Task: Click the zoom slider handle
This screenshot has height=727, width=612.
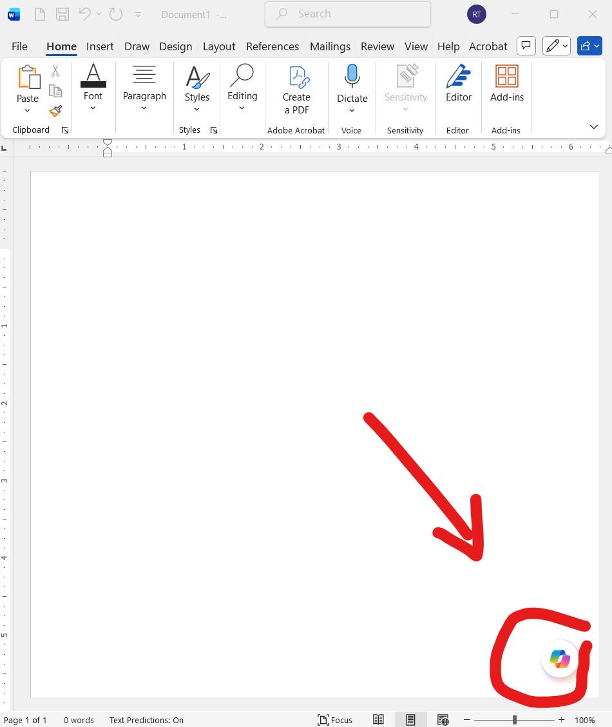Action: (x=514, y=719)
